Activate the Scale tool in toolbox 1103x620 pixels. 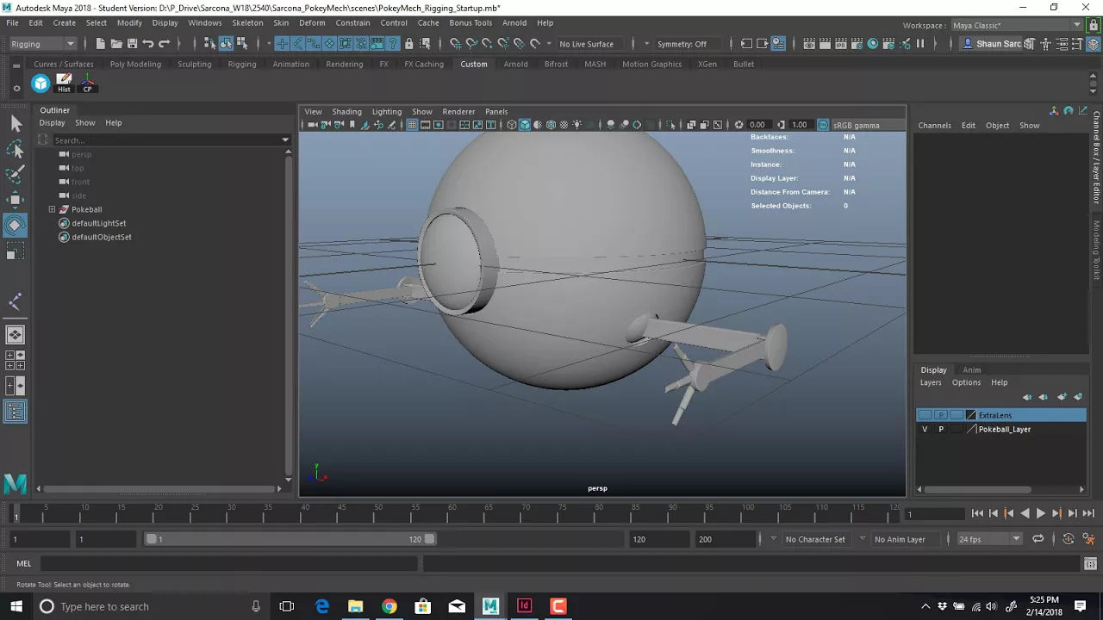[16, 251]
